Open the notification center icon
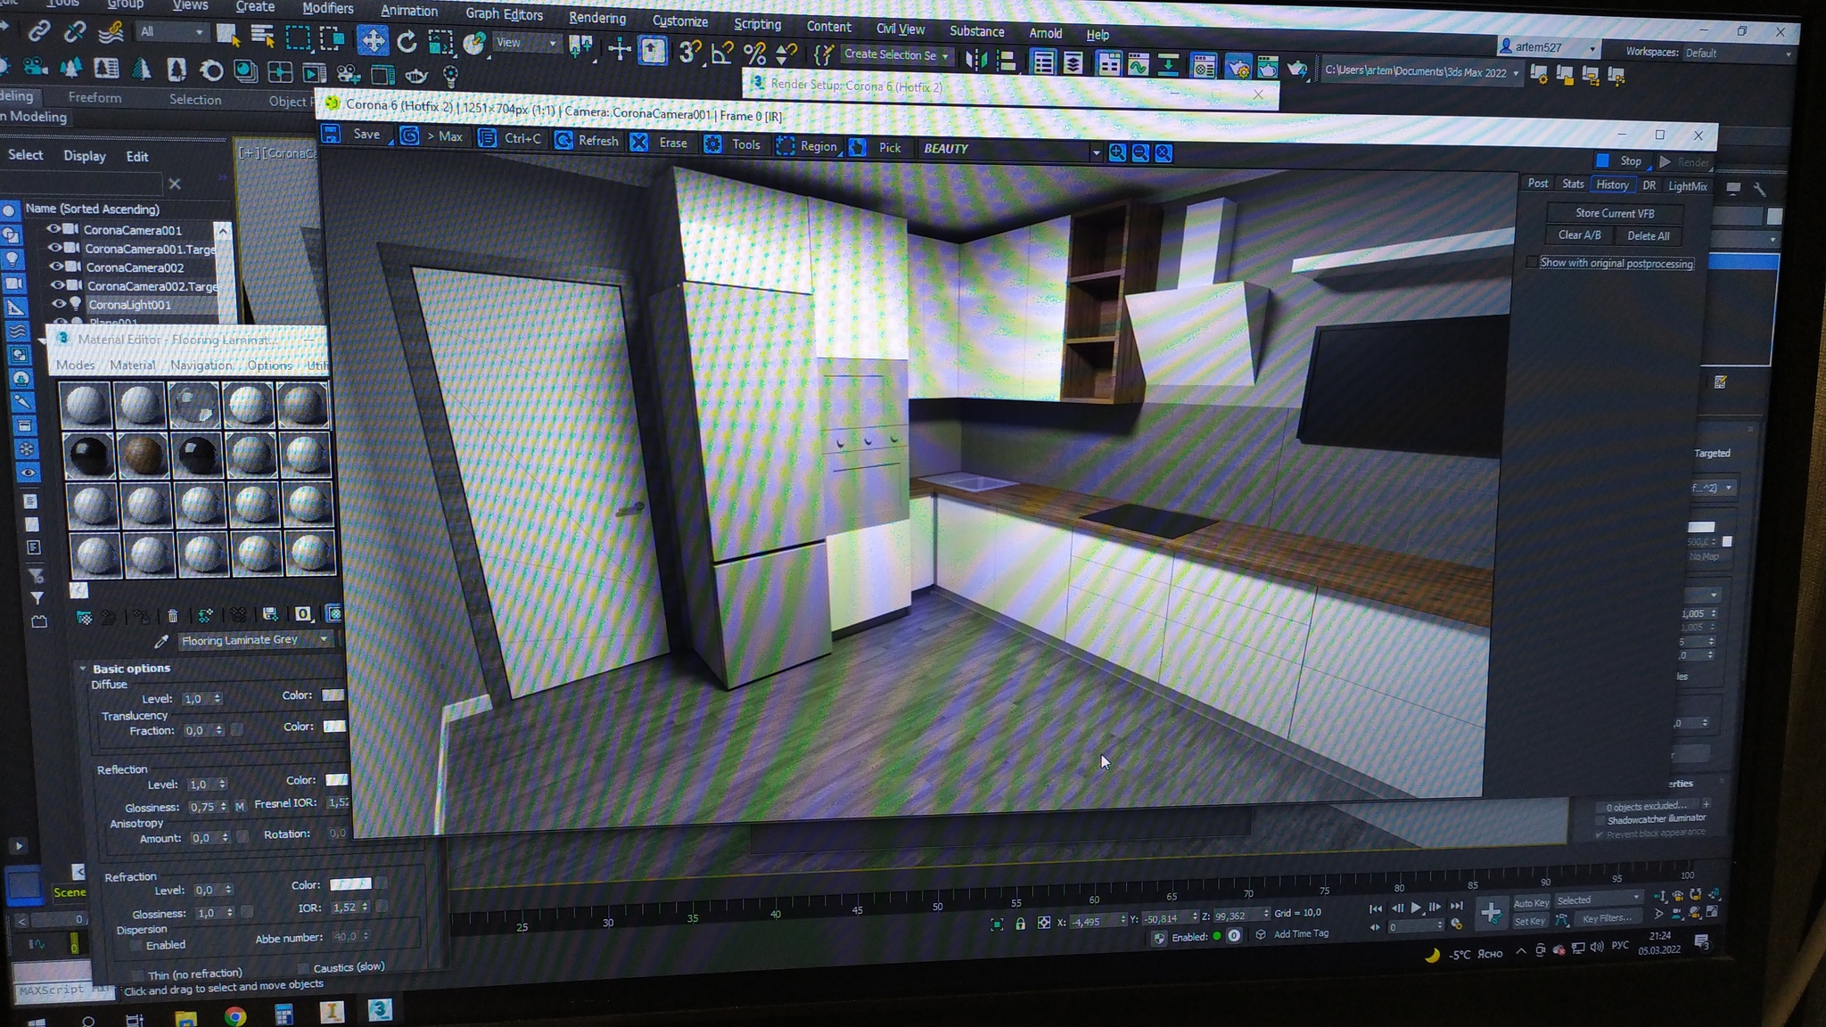 [1701, 941]
